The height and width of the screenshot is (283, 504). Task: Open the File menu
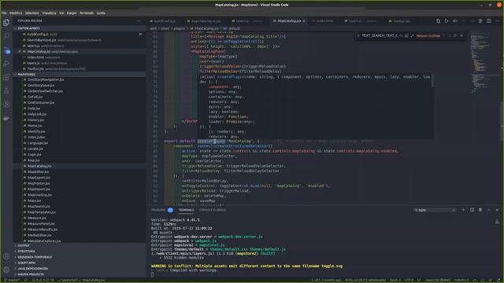coord(4,13)
